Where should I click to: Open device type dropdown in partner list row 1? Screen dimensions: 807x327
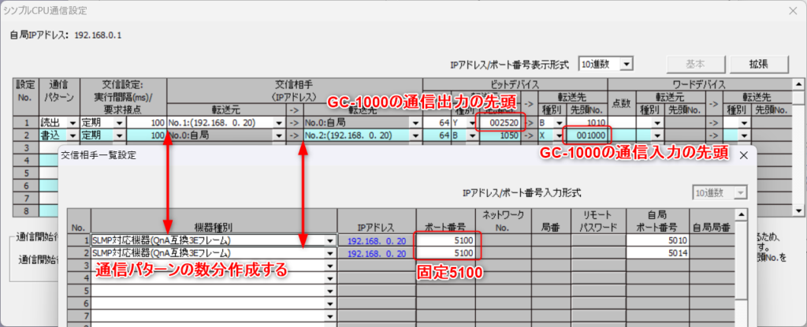(329, 240)
